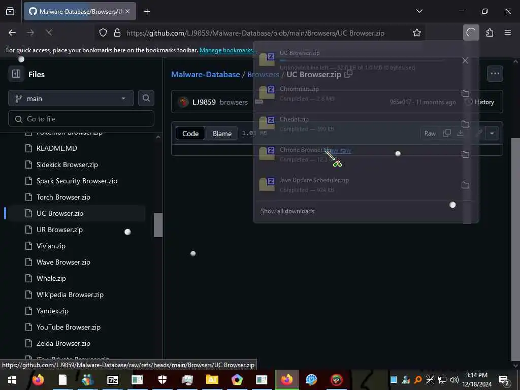Viewport: 520px width, 390px height.
Task: View the file History
Action: tap(479, 102)
